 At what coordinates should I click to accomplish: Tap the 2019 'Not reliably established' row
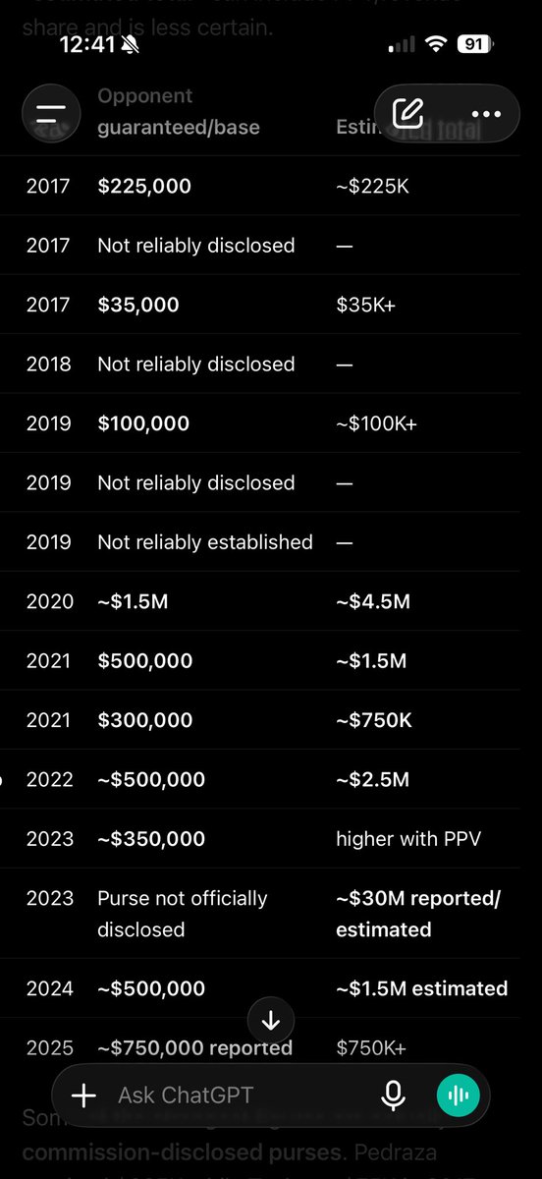(x=271, y=542)
